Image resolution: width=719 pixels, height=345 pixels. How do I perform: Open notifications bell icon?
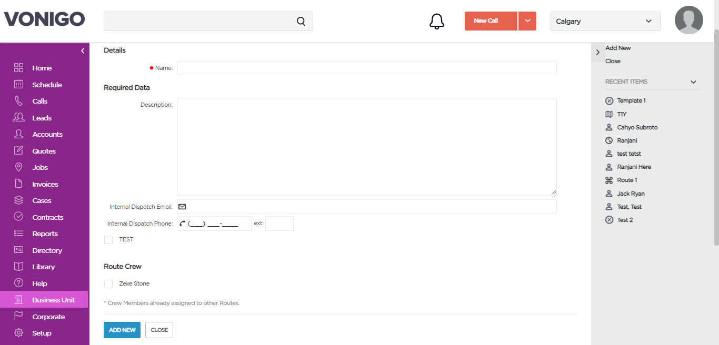pyautogui.click(x=437, y=21)
